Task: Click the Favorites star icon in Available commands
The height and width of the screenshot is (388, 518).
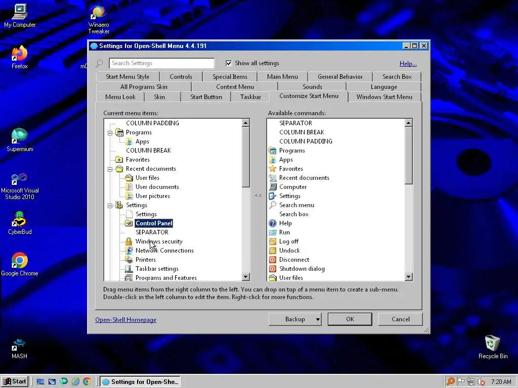Action: 273,169
